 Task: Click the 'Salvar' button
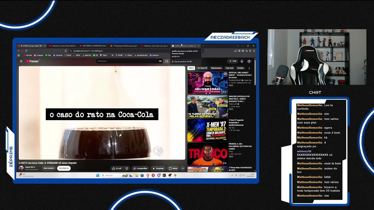[173, 168]
